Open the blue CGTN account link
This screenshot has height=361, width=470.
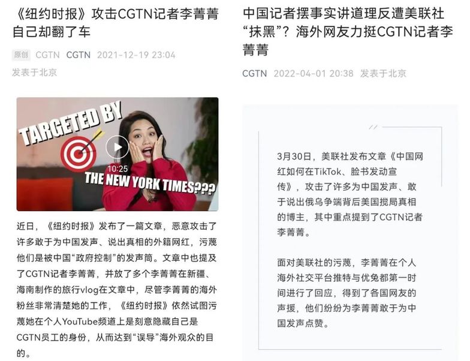click(x=78, y=55)
